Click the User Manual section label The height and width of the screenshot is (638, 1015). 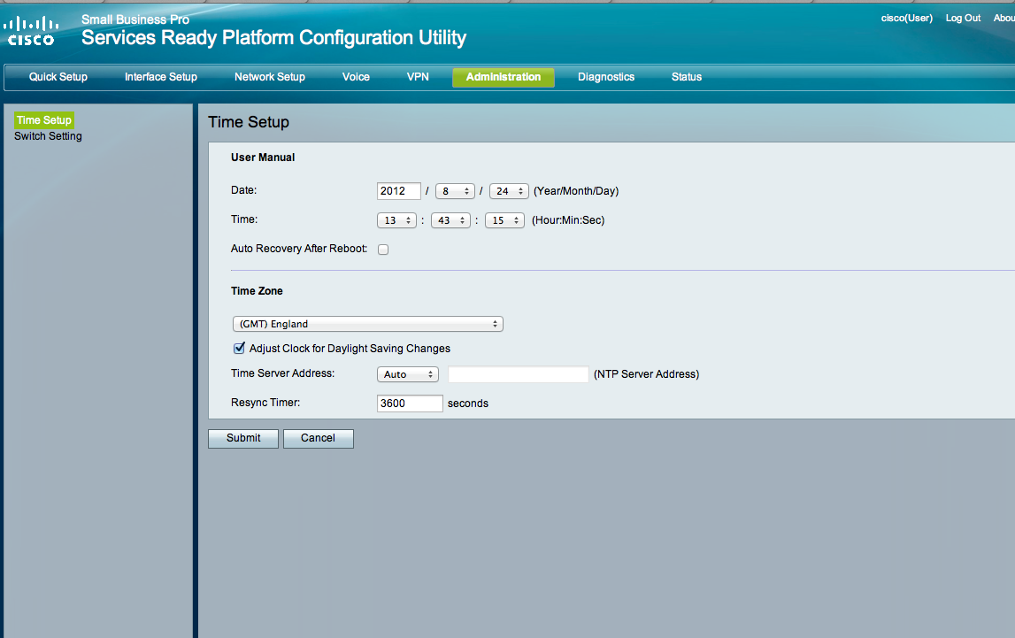click(x=263, y=158)
